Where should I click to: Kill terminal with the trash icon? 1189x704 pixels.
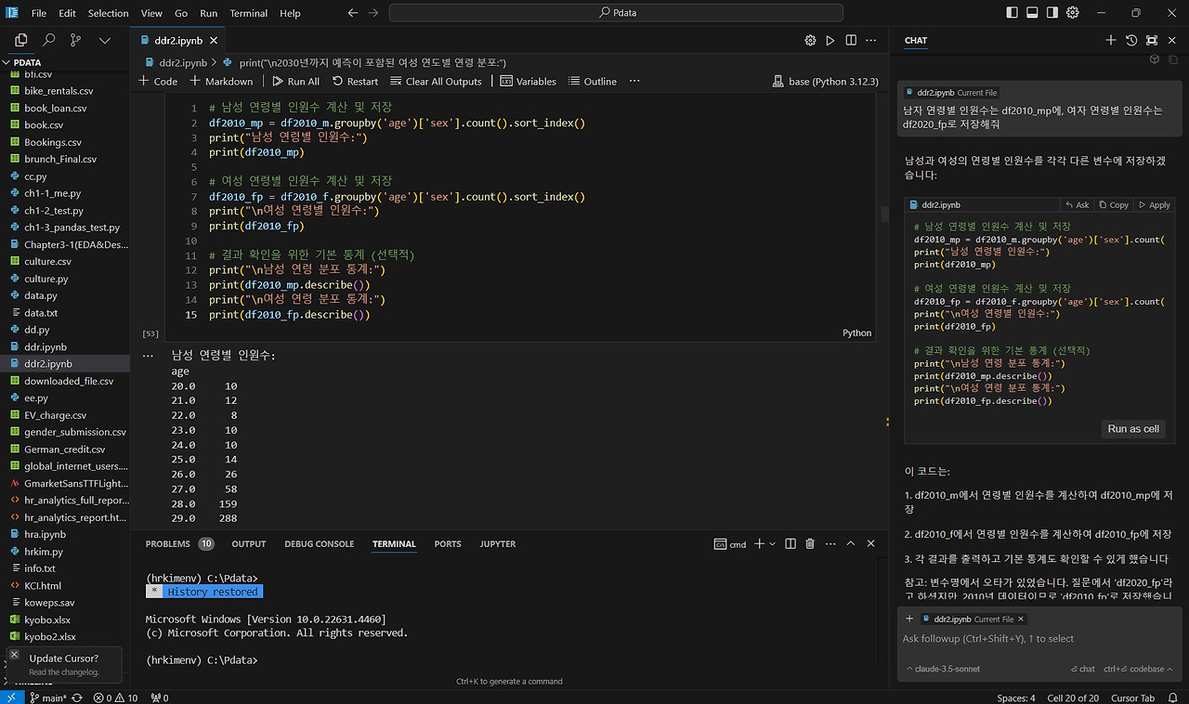tap(810, 543)
